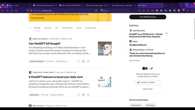Open the sidebar view icon
Screen dimensions: 195x110
click(153, 11)
